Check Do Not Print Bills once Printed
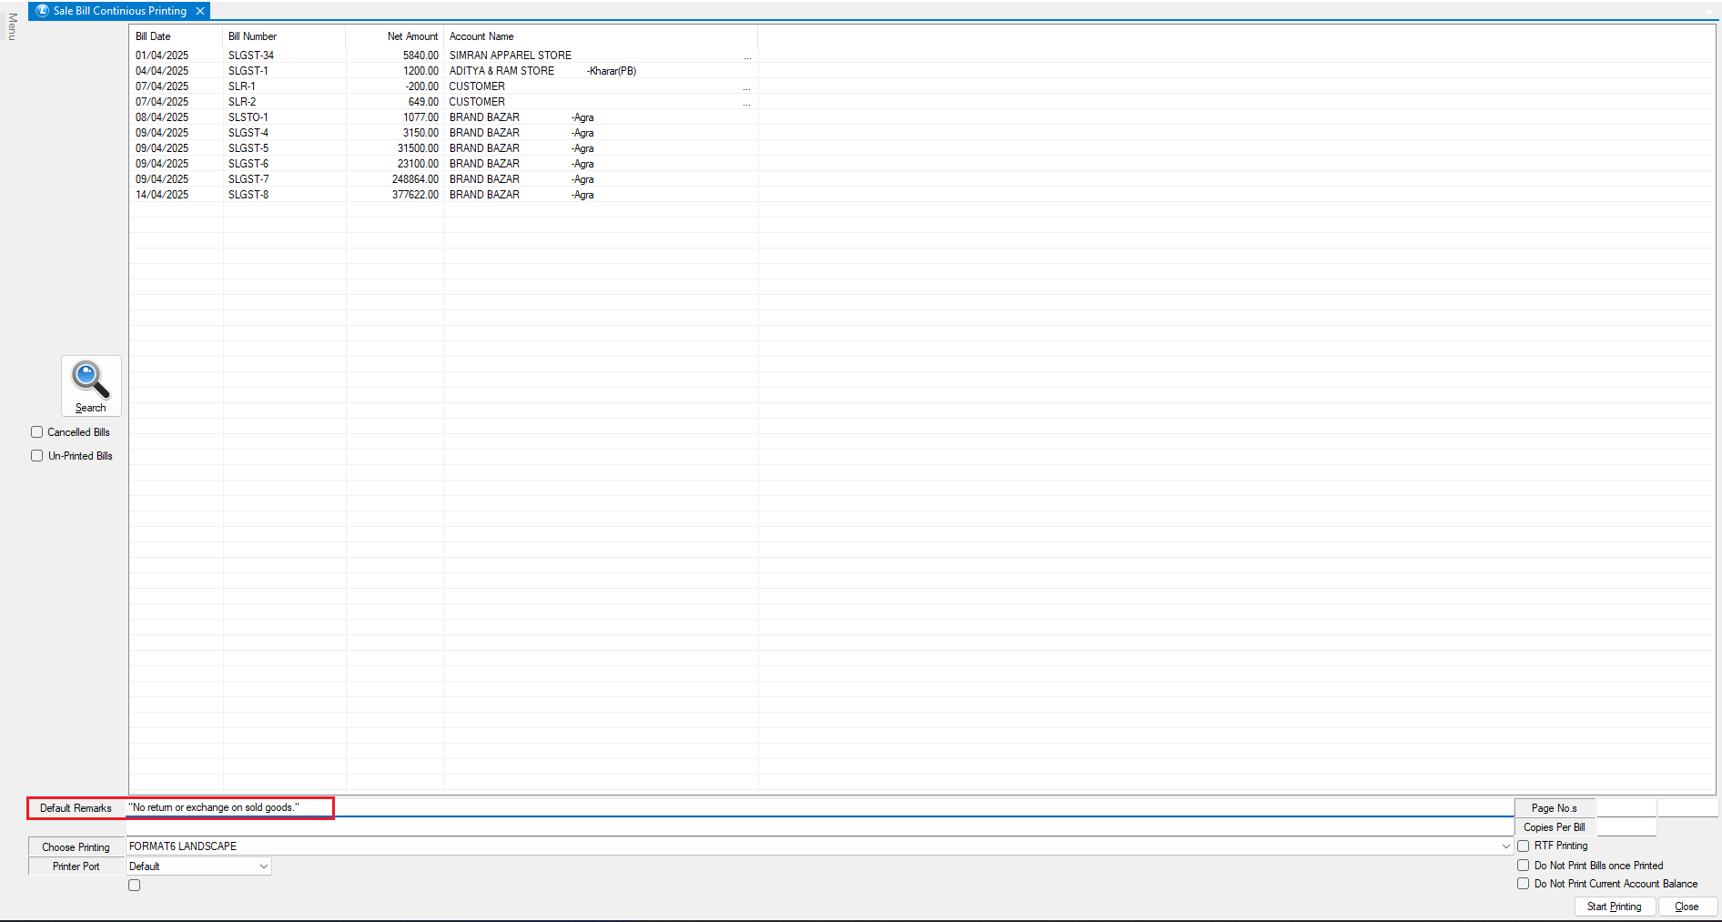Image resolution: width=1722 pixels, height=922 pixels. [x=1523, y=866]
